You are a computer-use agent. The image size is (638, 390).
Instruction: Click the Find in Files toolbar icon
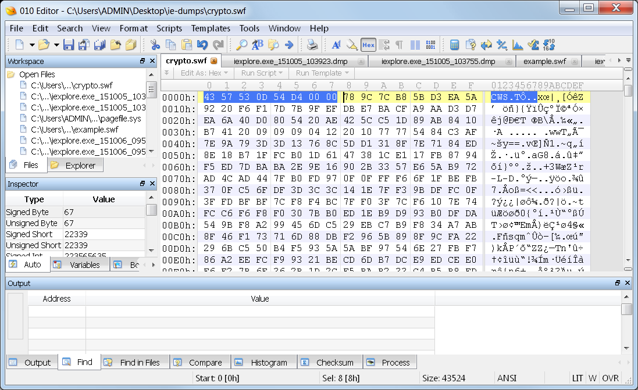(273, 45)
